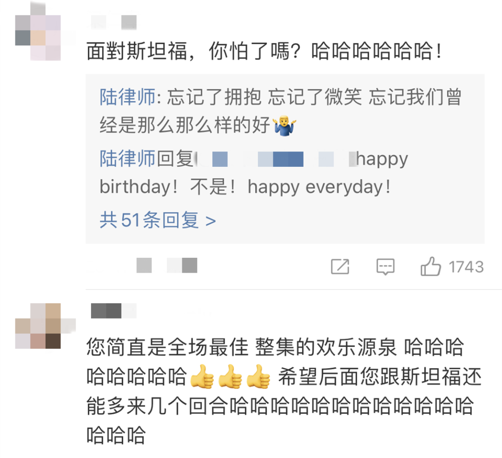502x458 pixels.
Task: Tap the share icon on first comment
Action: tap(340, 267)
